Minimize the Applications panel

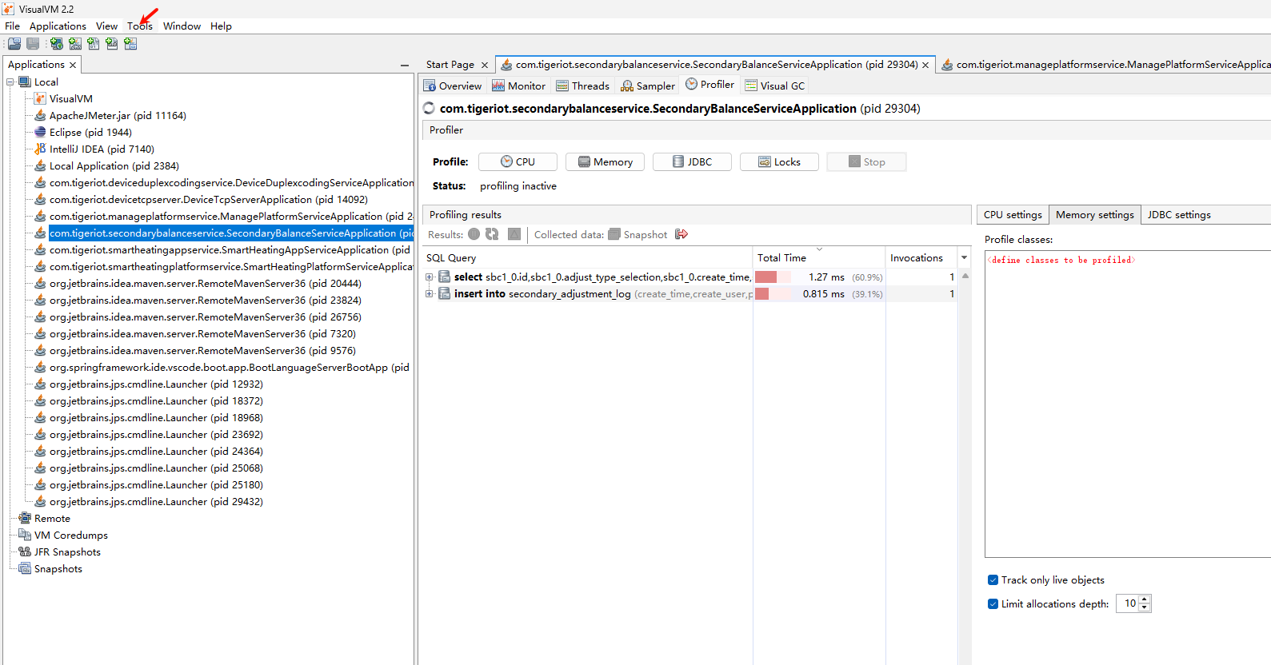[405, 66]
